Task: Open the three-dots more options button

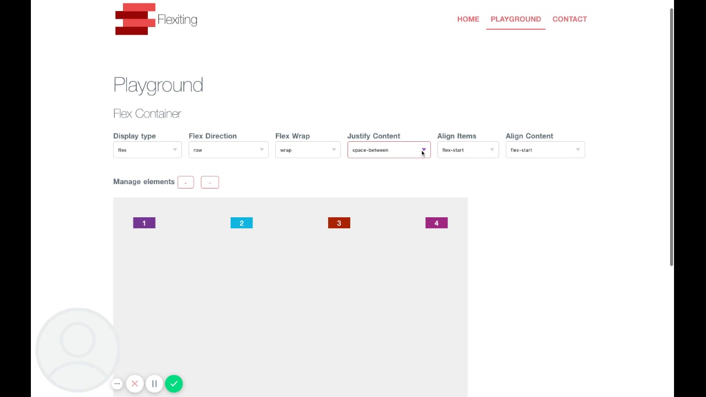Action: [117, 384]
